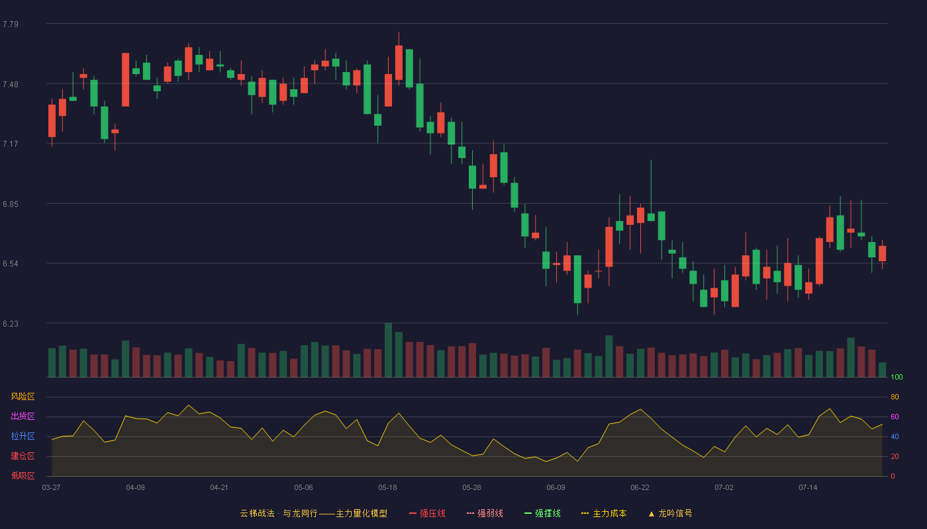Click the 03-27 date axis label

tap(51, 487)
